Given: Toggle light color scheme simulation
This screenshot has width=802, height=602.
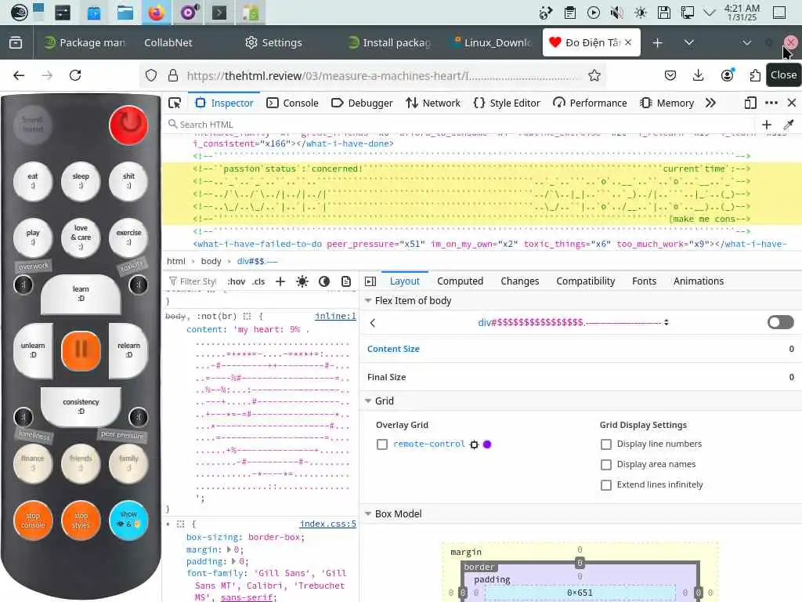Looking at the screenshot, I should click(x=302, y=281).
